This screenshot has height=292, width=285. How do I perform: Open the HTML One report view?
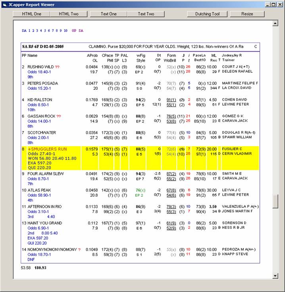click(31, 14)
